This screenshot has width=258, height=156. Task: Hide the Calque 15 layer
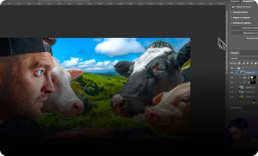pyautogui.click(x=232, y=73)
